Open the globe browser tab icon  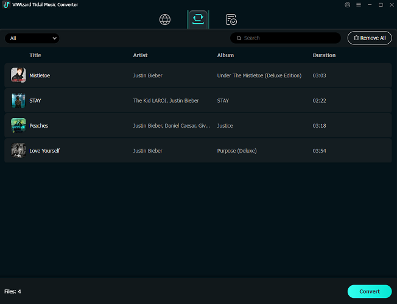click(165, 19)
